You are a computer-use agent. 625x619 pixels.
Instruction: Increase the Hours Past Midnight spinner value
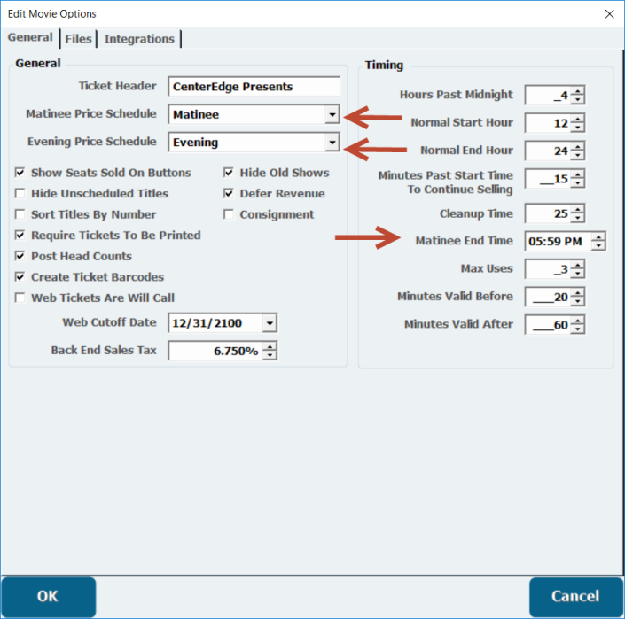click(x=578, y=91)
